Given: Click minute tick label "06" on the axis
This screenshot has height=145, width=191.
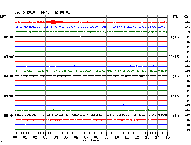Looking at the screenshot, I should click(x=76, y=137).
